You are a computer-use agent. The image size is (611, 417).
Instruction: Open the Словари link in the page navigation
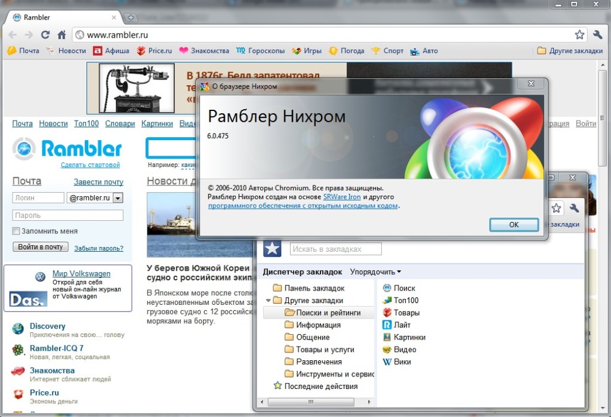click(x=120, y=123)
